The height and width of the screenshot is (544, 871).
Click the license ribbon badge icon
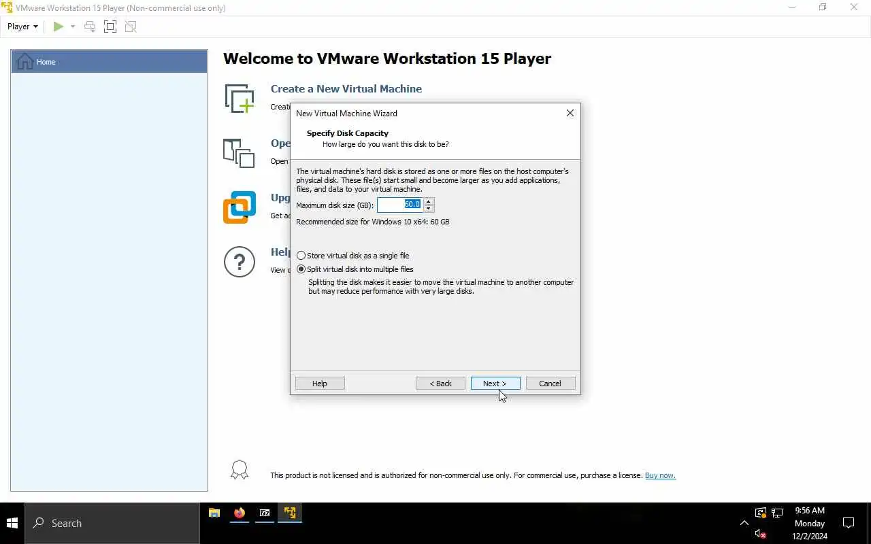click(240, 470)
